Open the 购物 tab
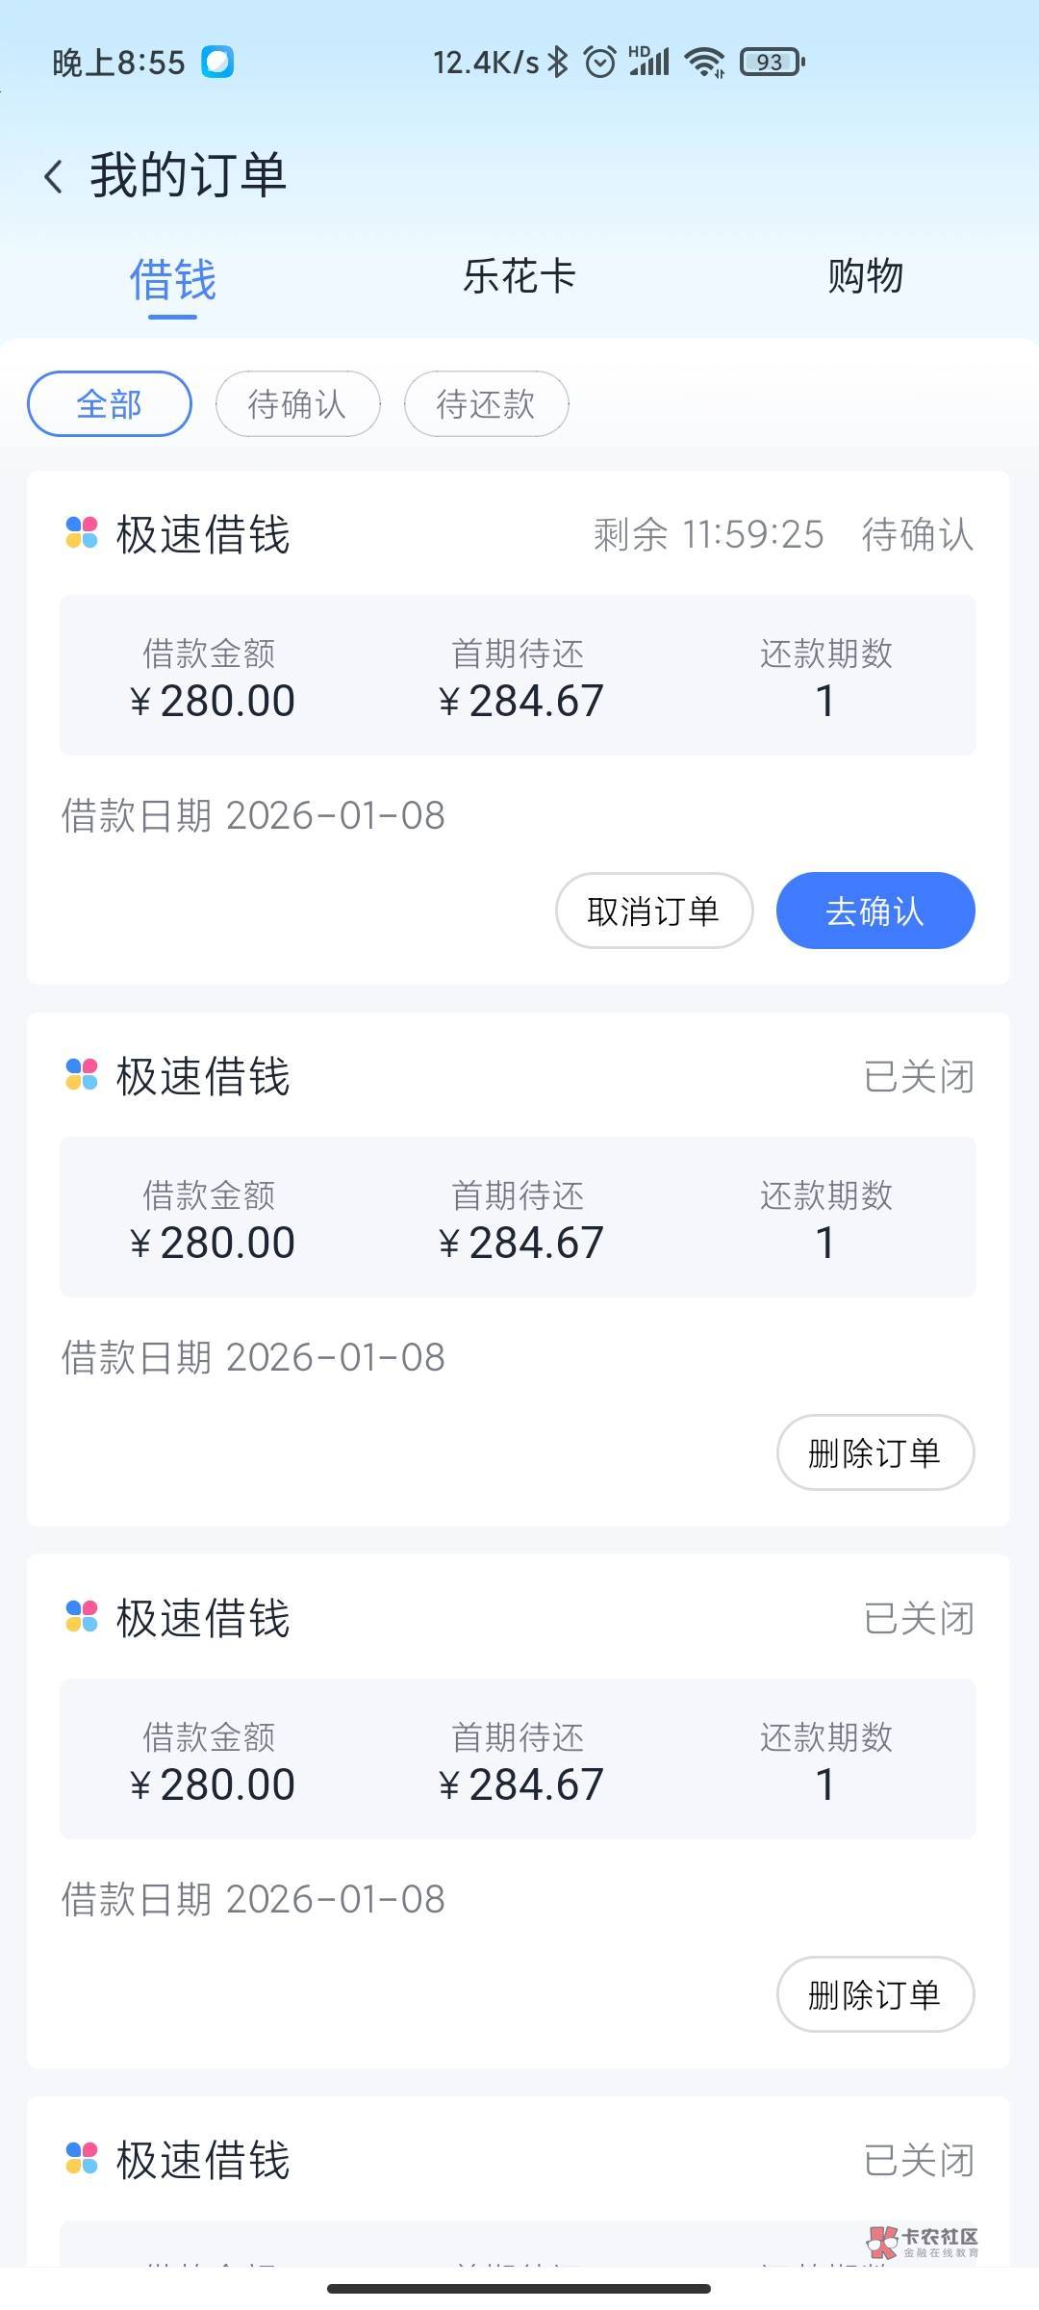Image resolution: width=1039 pixels, height=2310 pixels. [x=865, y=277]
